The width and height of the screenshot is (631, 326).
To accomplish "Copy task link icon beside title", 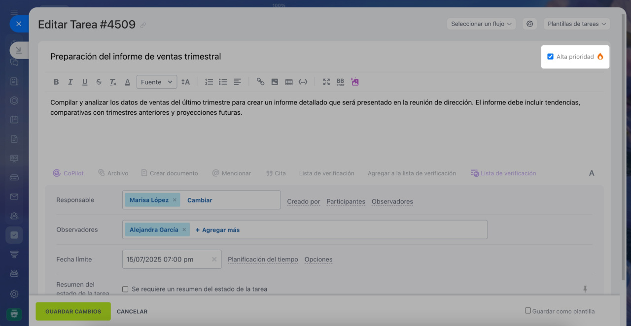I will pos(143,25).
